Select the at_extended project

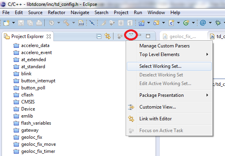tap(30, 60)
